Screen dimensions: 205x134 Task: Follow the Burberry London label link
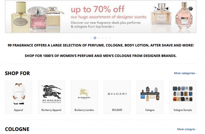point(84,110)
